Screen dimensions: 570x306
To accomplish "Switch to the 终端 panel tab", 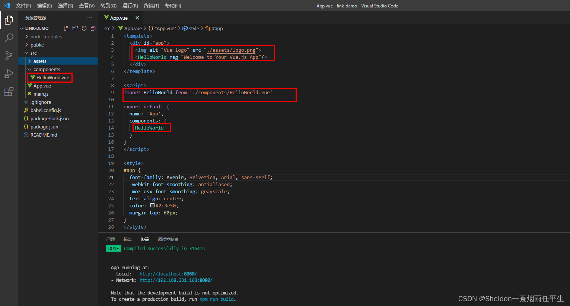I will pyautogui.click(x=145, y=239).
